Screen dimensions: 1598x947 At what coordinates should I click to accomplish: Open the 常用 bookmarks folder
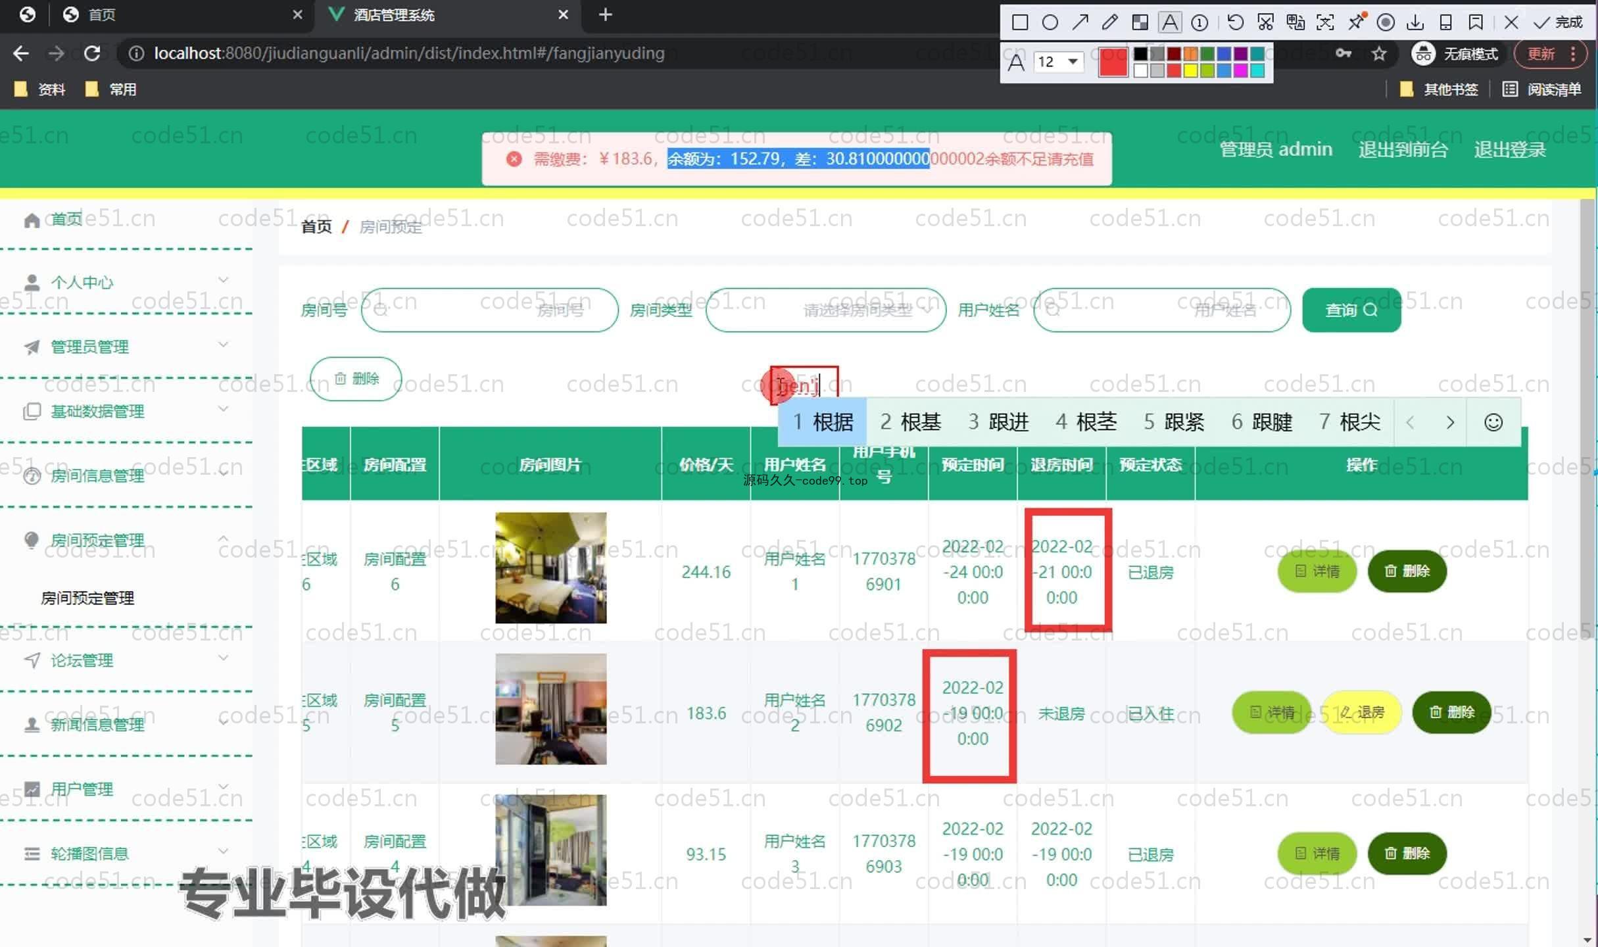tap(110, 89)
